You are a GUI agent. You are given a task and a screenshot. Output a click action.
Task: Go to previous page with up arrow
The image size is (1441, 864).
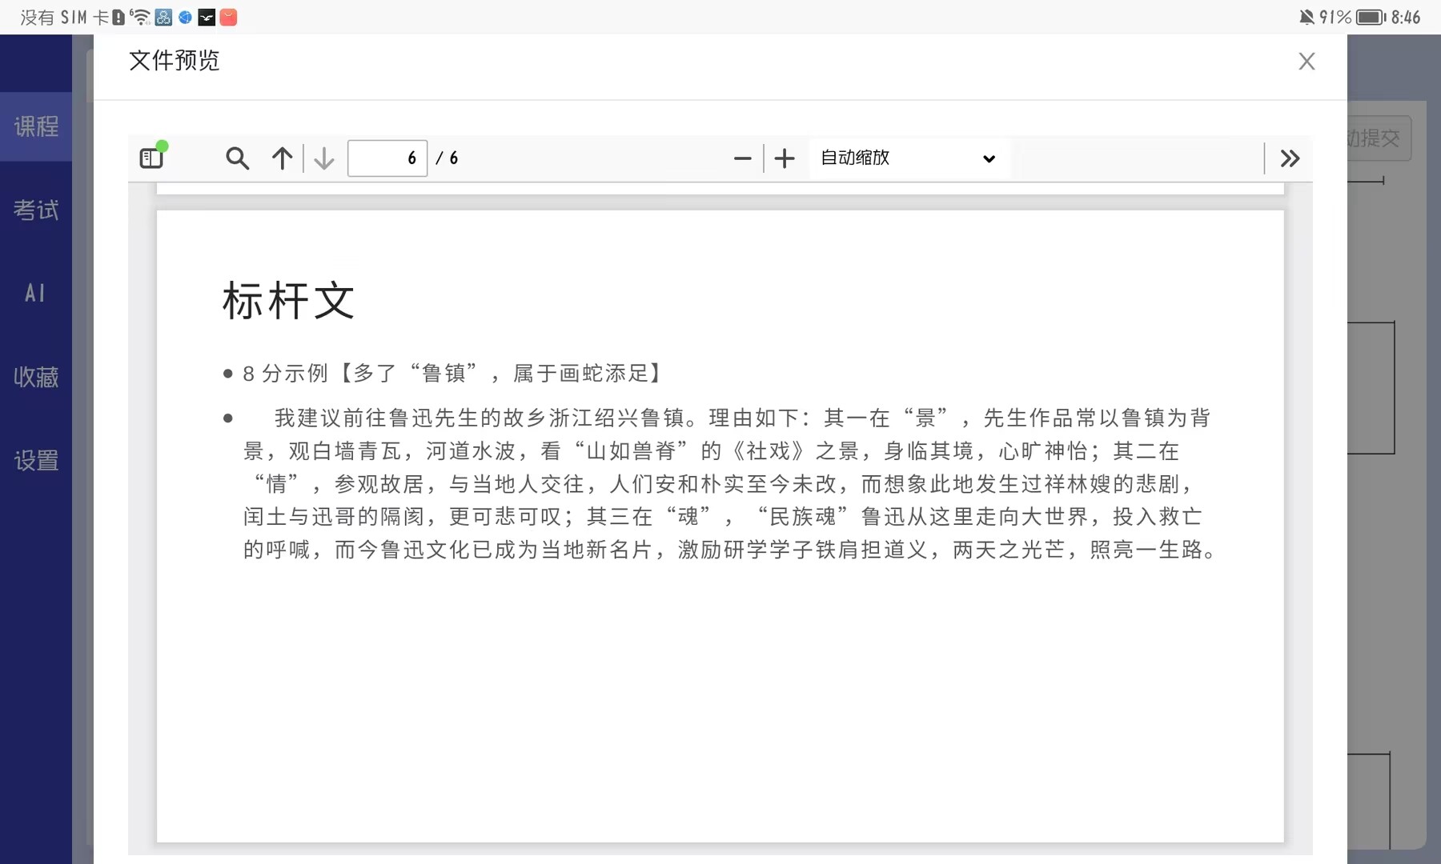coord(282,158)
